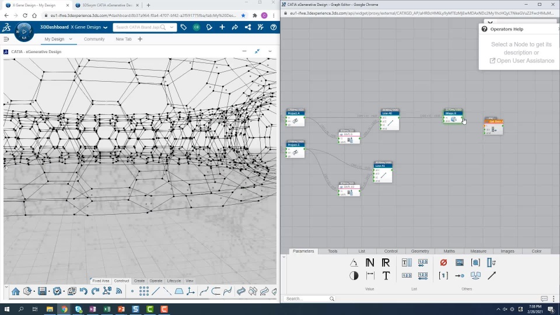Toggle the left side menu panel
This screenshot has height=315, width=560.
6,39
